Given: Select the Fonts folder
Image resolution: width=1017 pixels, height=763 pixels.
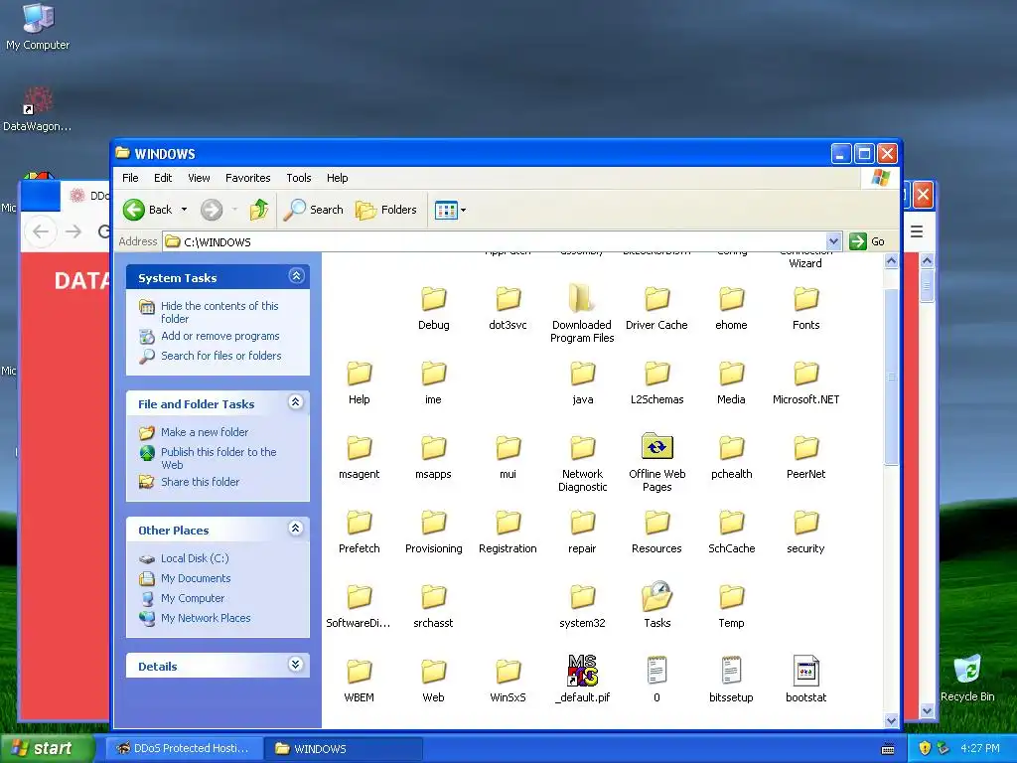Looking at the screenshot, I should (805, 308).
